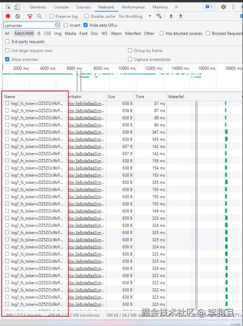Enable Preserve log checkbox

coord(51,16)
